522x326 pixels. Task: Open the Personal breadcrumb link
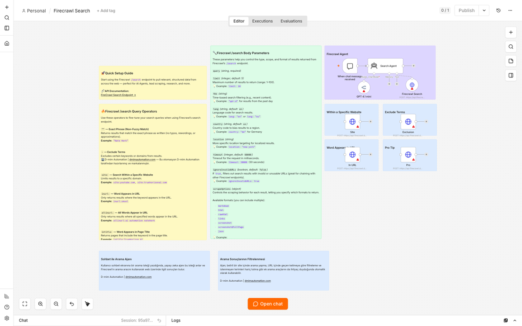[x=34, y=11]
